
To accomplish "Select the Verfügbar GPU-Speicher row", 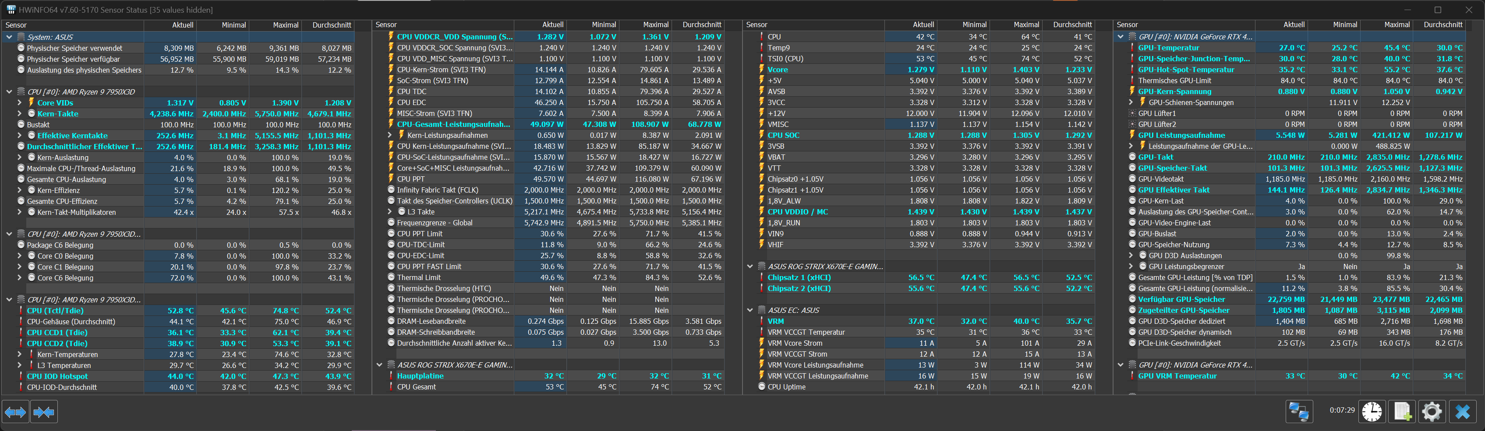I will [x=1290, y=300].
